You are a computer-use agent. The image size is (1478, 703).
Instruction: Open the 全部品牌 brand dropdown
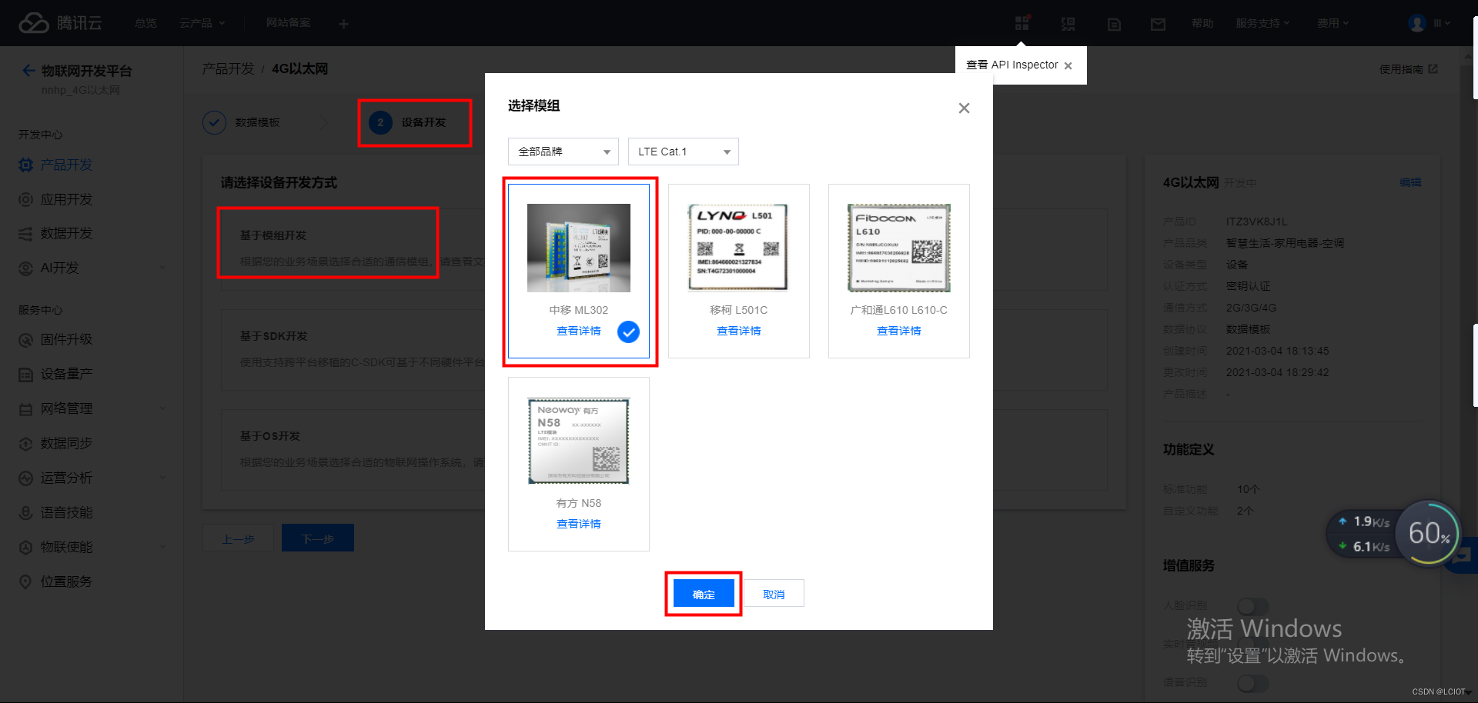tap(563, 152)
